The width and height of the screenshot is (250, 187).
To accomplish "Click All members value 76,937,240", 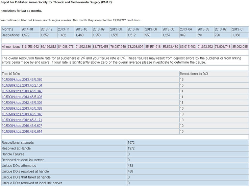I will pyautogui.click(x=118, y=47).
